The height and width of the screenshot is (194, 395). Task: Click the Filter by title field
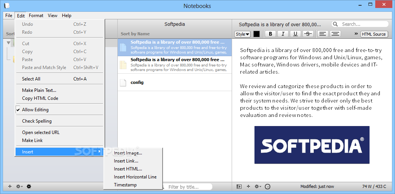click(x=187, y=187)
